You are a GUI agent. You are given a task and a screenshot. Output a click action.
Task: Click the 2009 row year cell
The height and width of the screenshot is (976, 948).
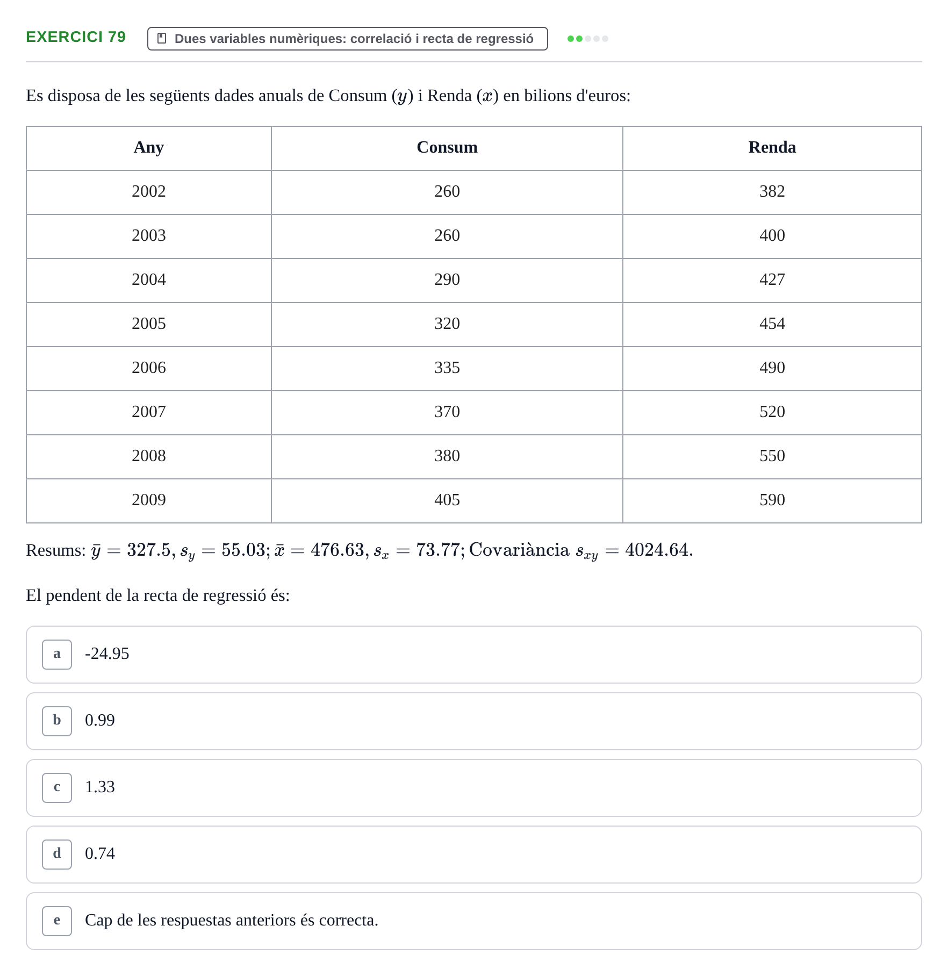tap(149, 500)
